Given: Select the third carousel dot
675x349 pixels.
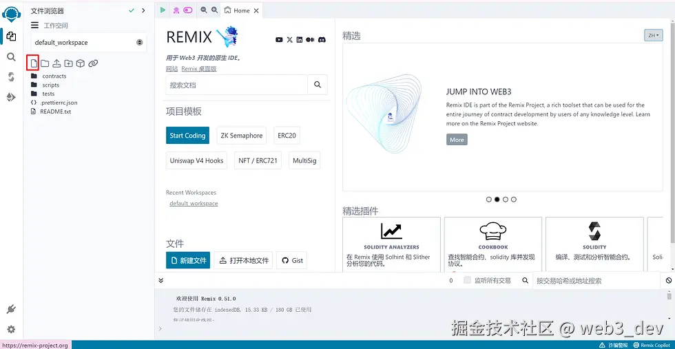Looking at the screenshot, I should (x=506, y=199).
